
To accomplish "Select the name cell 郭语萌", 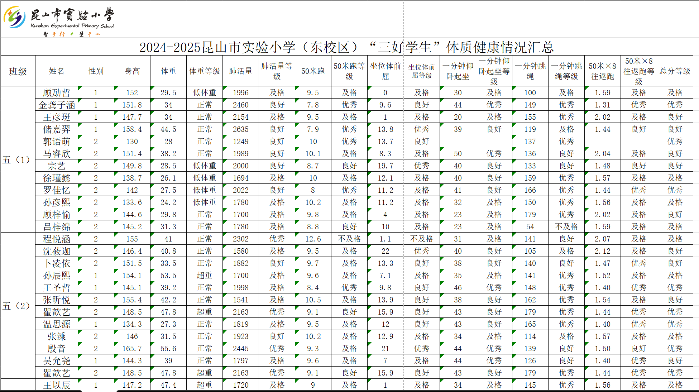I will [x=57, y=142].
